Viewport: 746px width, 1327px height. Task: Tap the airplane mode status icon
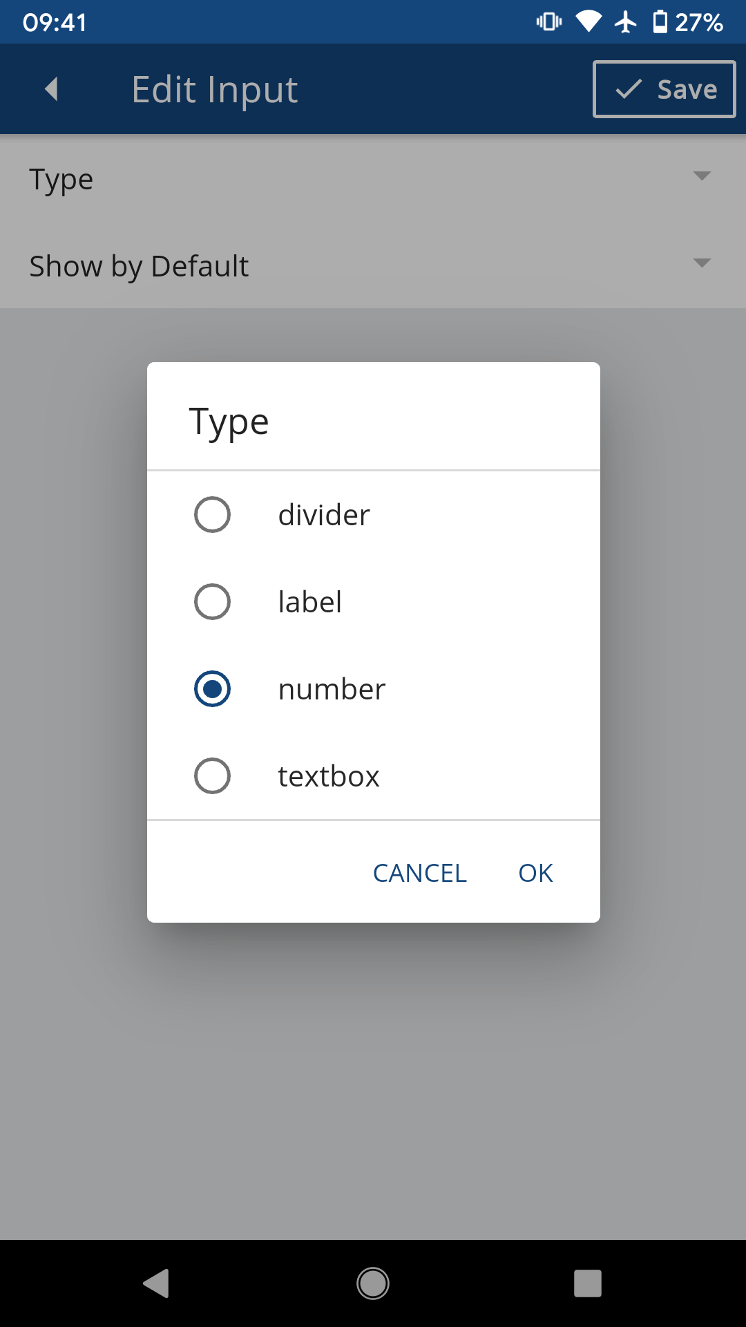[626, 22]
